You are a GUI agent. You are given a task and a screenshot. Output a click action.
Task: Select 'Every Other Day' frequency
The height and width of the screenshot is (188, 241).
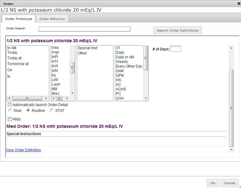[129, 66]
